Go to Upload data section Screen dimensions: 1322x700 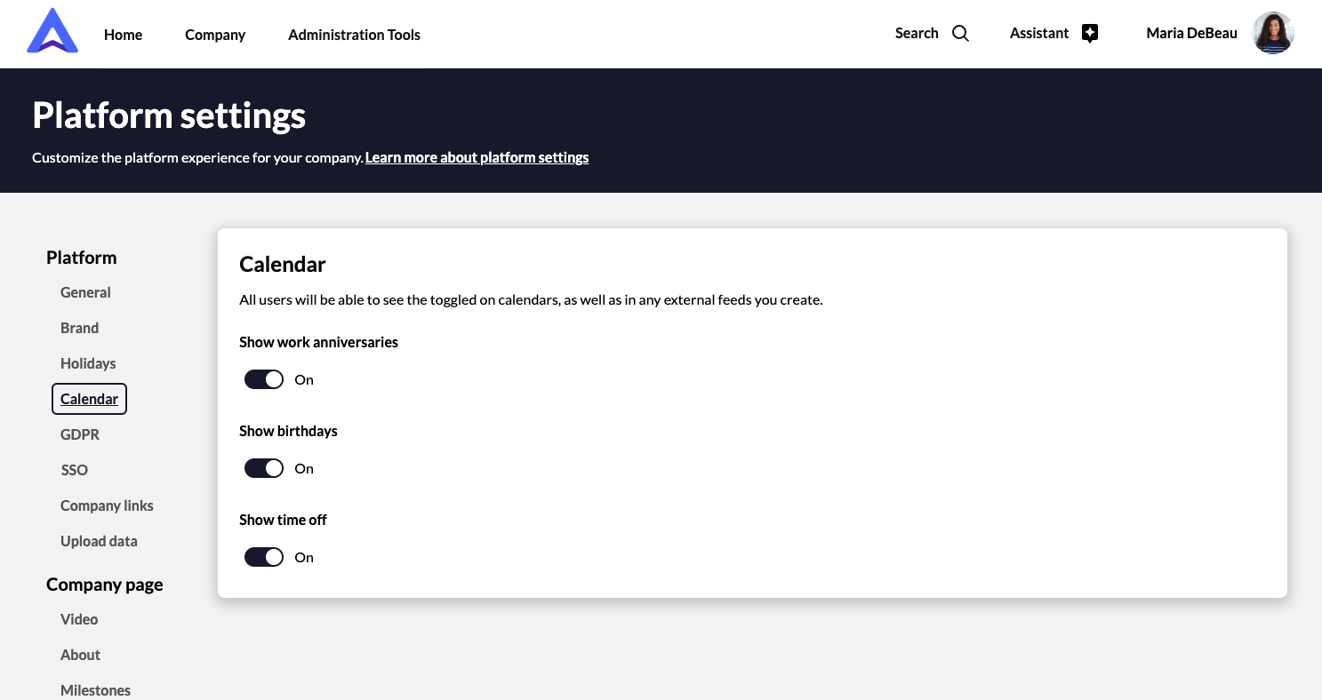click(x=99, y=541)
